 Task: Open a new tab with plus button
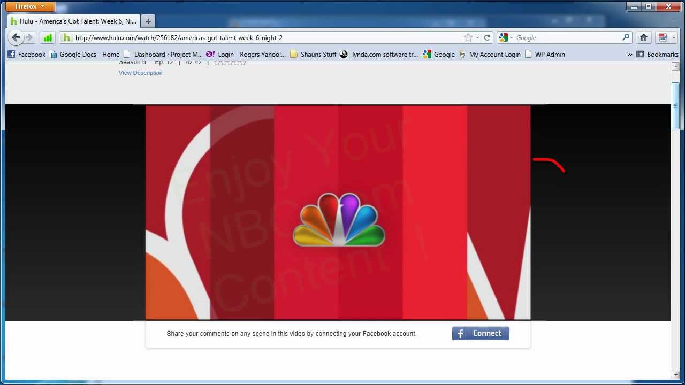point(148,21)
